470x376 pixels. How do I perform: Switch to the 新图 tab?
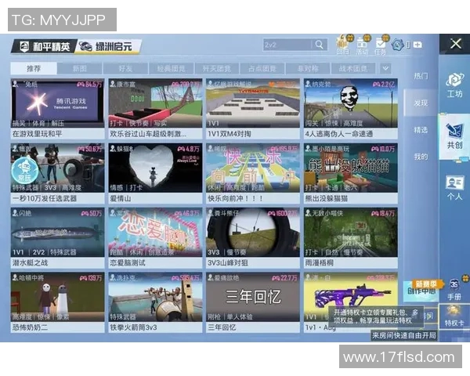pos(79,68)
